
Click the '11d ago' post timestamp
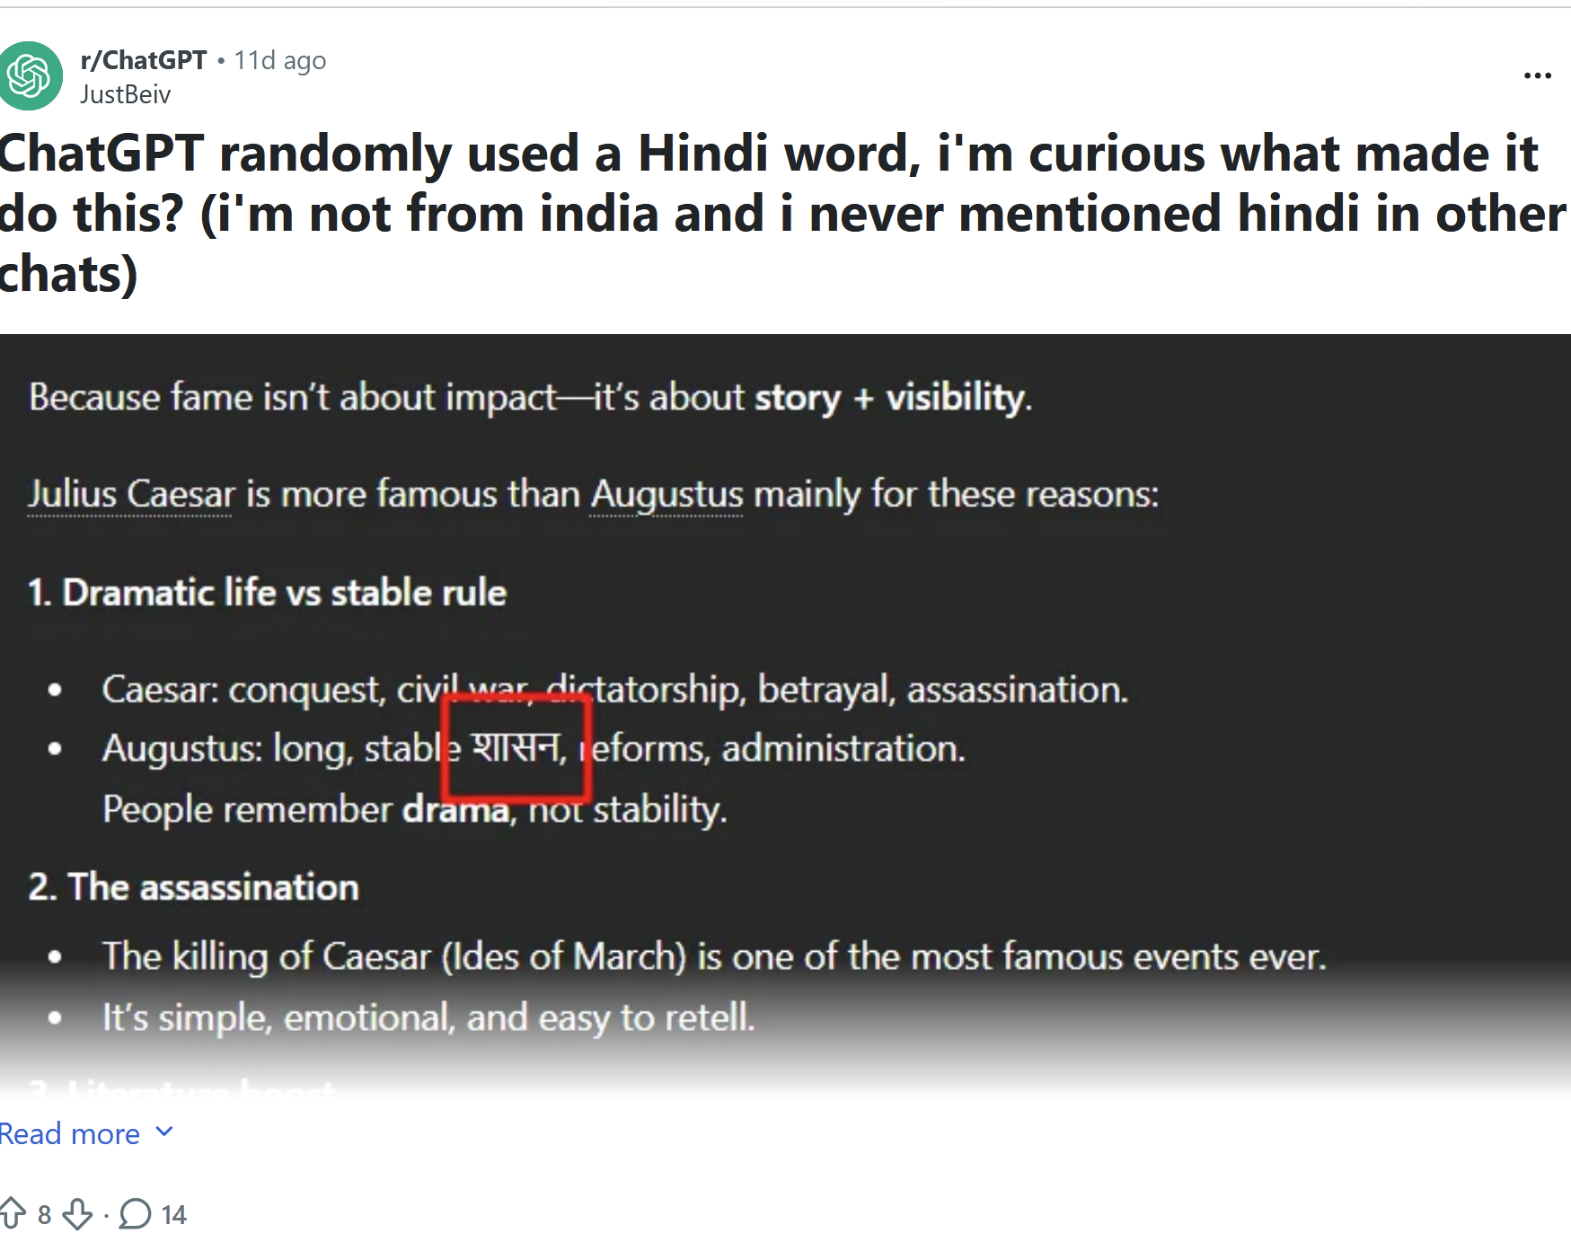click(279, 60)
